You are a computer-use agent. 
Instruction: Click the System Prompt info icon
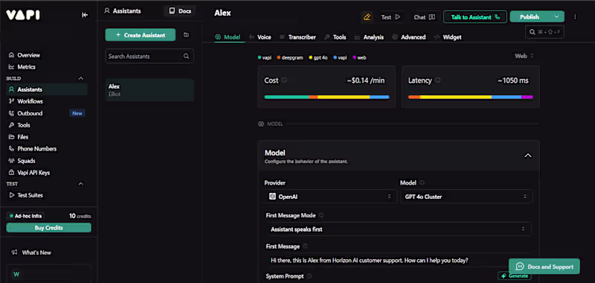click(x=309, y=276)
